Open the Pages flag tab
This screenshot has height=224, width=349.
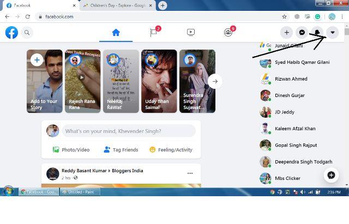(x=154, y=33)
